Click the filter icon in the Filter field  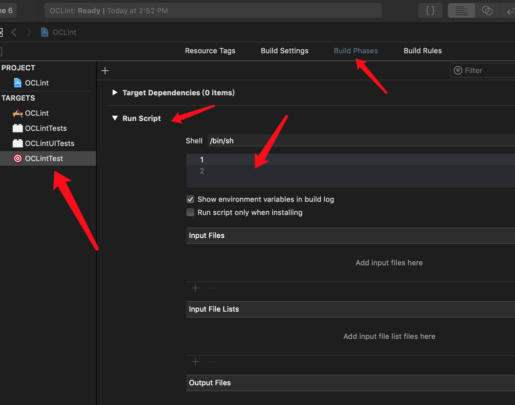click(x=458, y=70)
